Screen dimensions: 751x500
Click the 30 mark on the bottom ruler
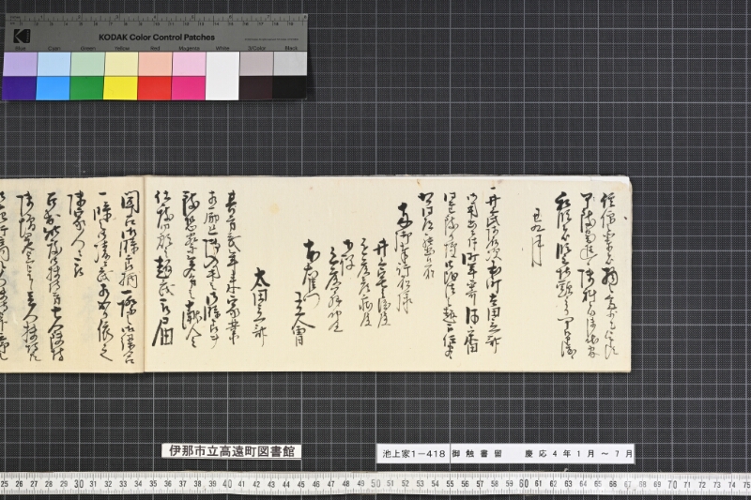79,484
